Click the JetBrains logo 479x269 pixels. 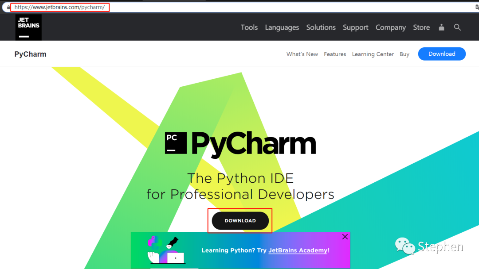click(28, 27)
